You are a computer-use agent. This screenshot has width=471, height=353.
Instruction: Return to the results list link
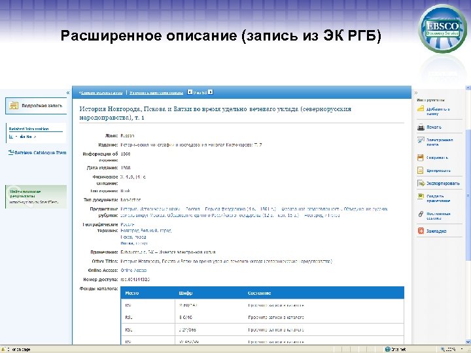coord(101,93)
